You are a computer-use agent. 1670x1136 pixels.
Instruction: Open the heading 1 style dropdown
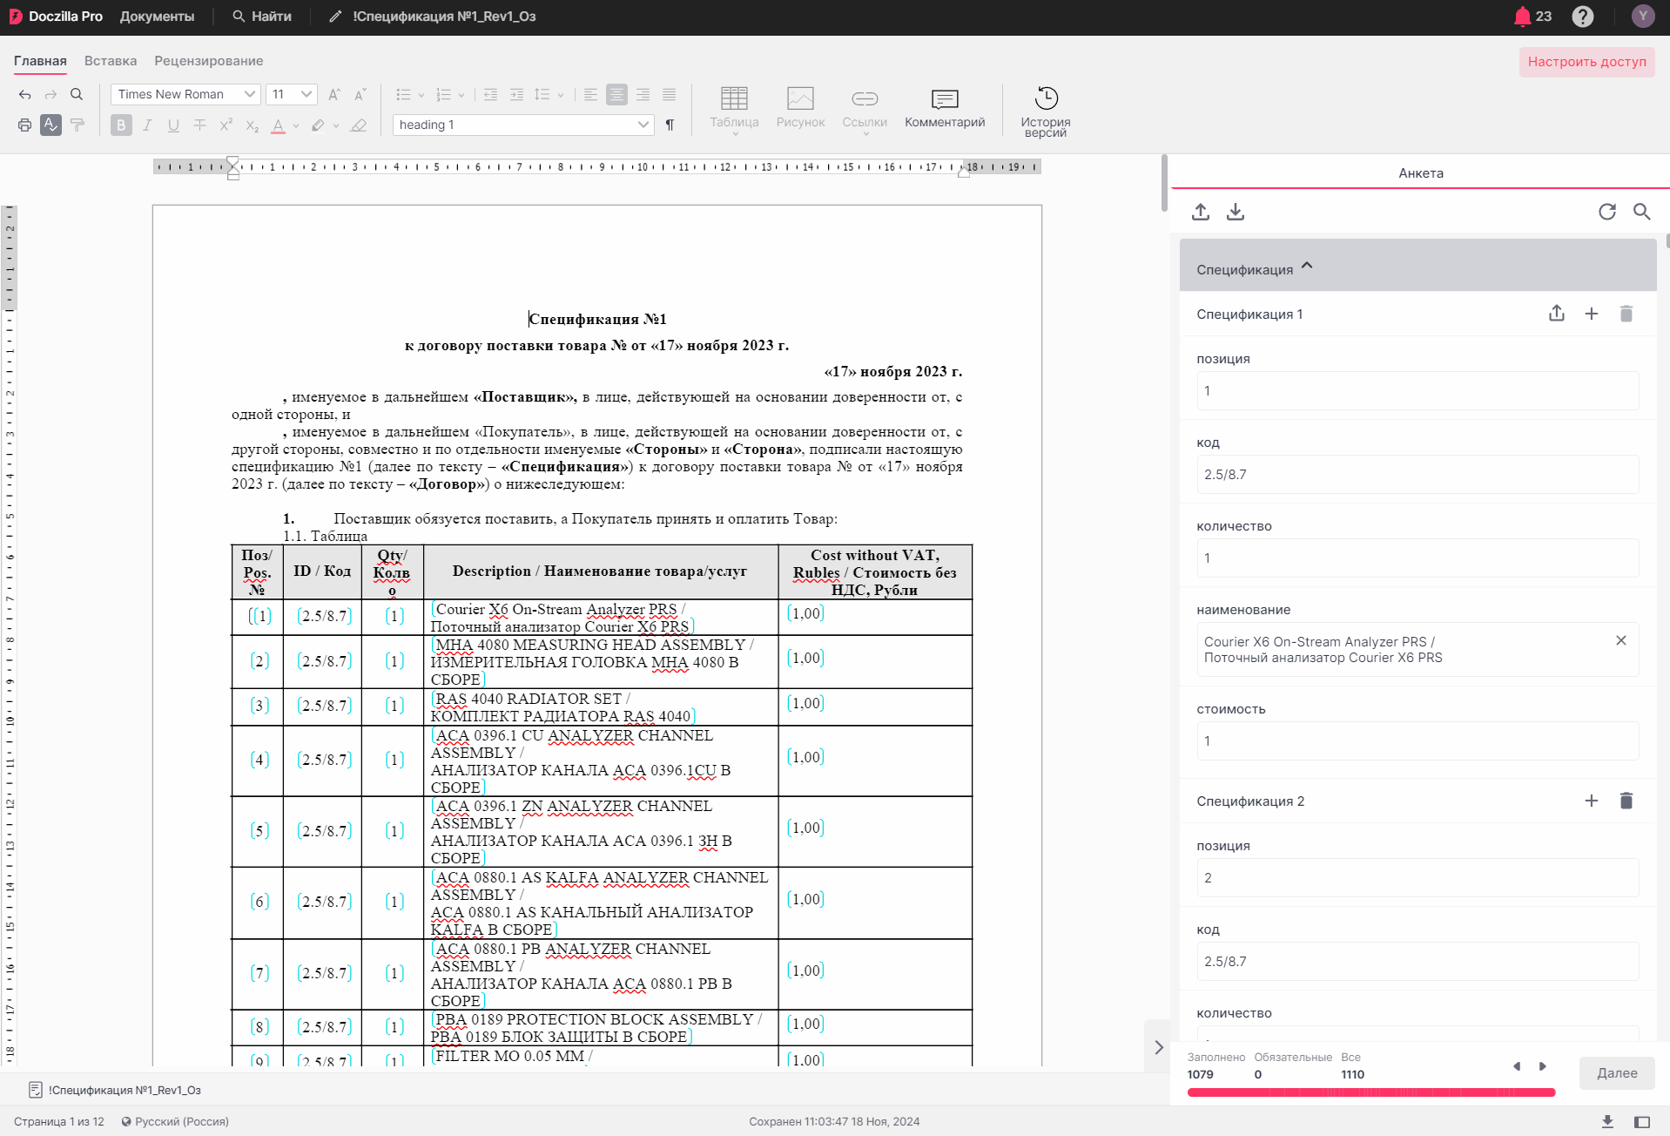(522, 125)
